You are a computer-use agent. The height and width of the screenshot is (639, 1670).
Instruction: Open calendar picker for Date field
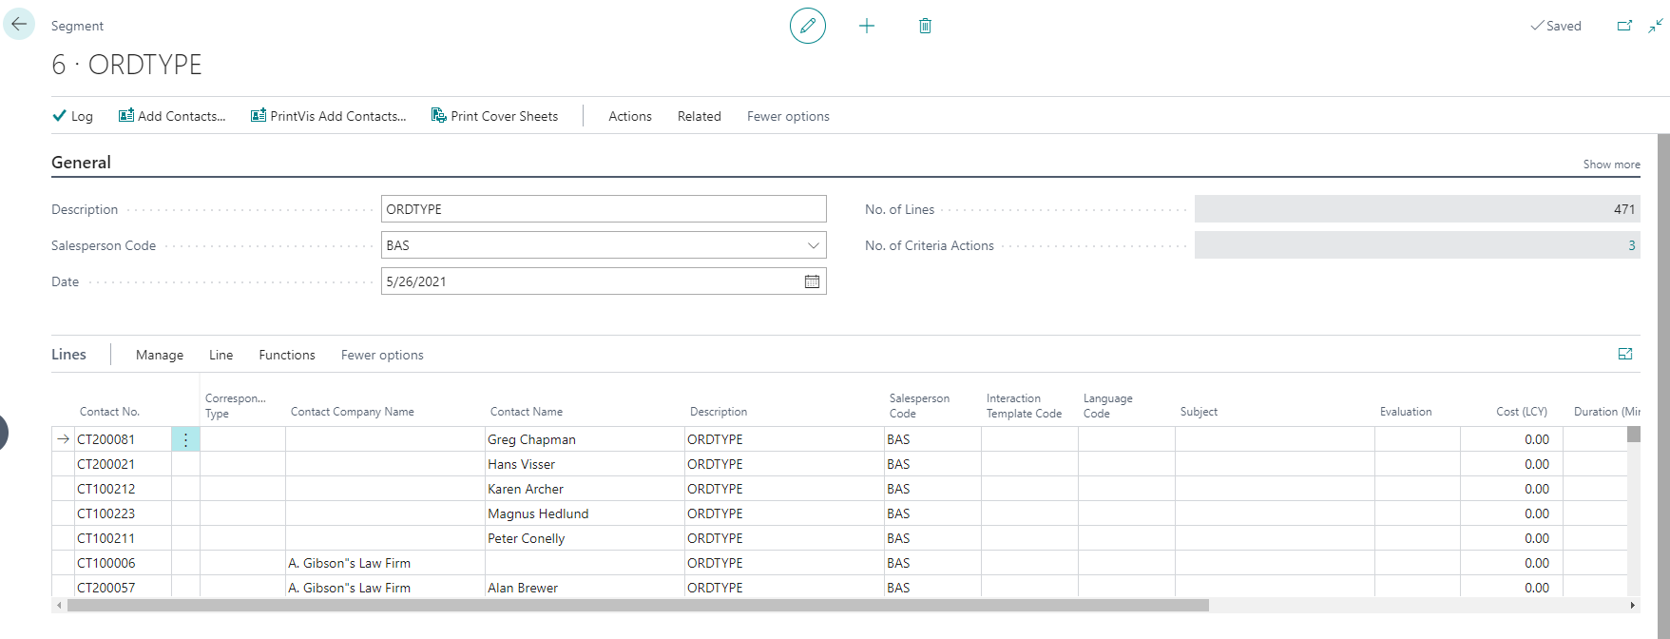pos(812,281)
